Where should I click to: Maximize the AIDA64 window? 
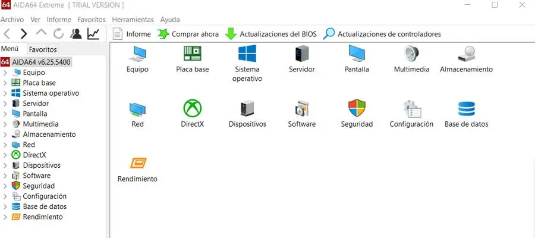pos(495,5)
